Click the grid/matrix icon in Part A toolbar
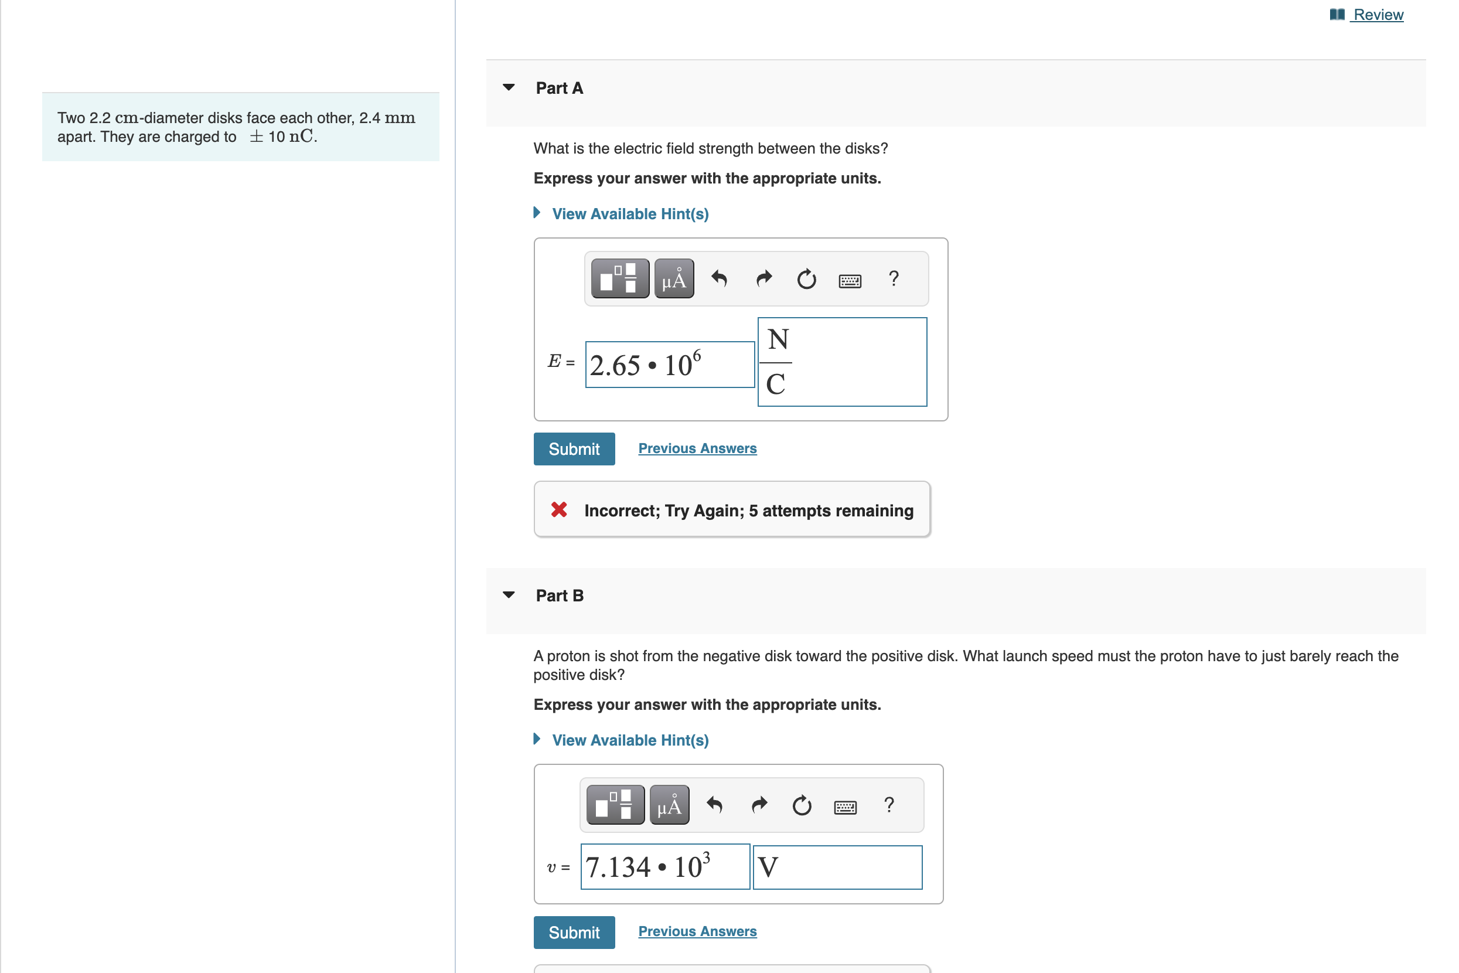This screenshot has height=973, width=1459. click(620, 280)
